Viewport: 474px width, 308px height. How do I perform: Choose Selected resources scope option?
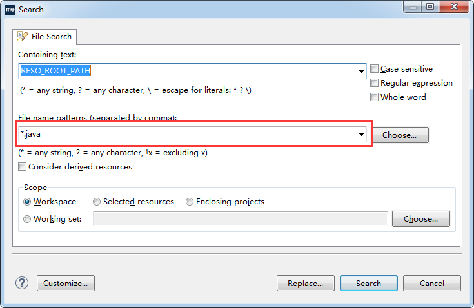point(97,202)
